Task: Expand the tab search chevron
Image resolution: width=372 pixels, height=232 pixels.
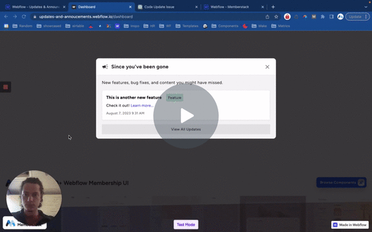Action: 366,7
